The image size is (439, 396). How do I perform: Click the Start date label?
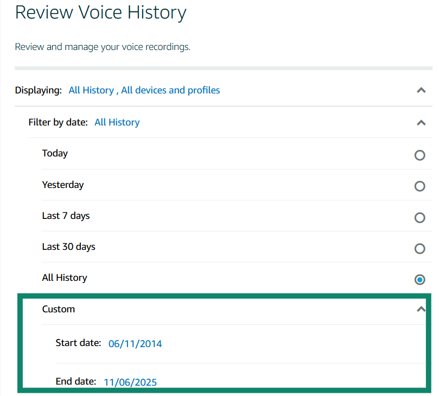tap(78, 343)
